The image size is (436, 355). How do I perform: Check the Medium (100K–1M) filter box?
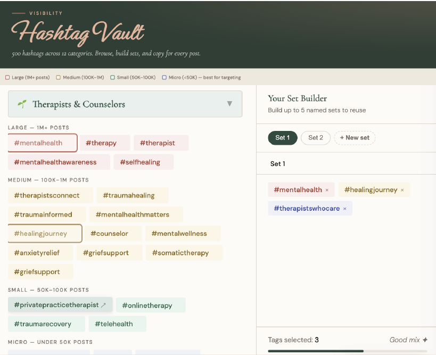coord(59,77)
